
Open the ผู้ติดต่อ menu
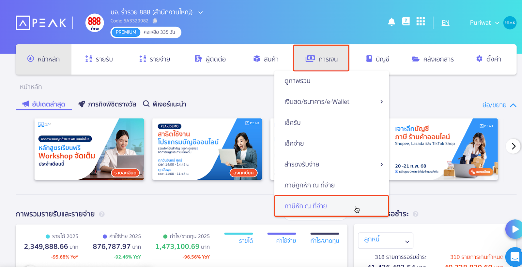[x=210, y=59]
